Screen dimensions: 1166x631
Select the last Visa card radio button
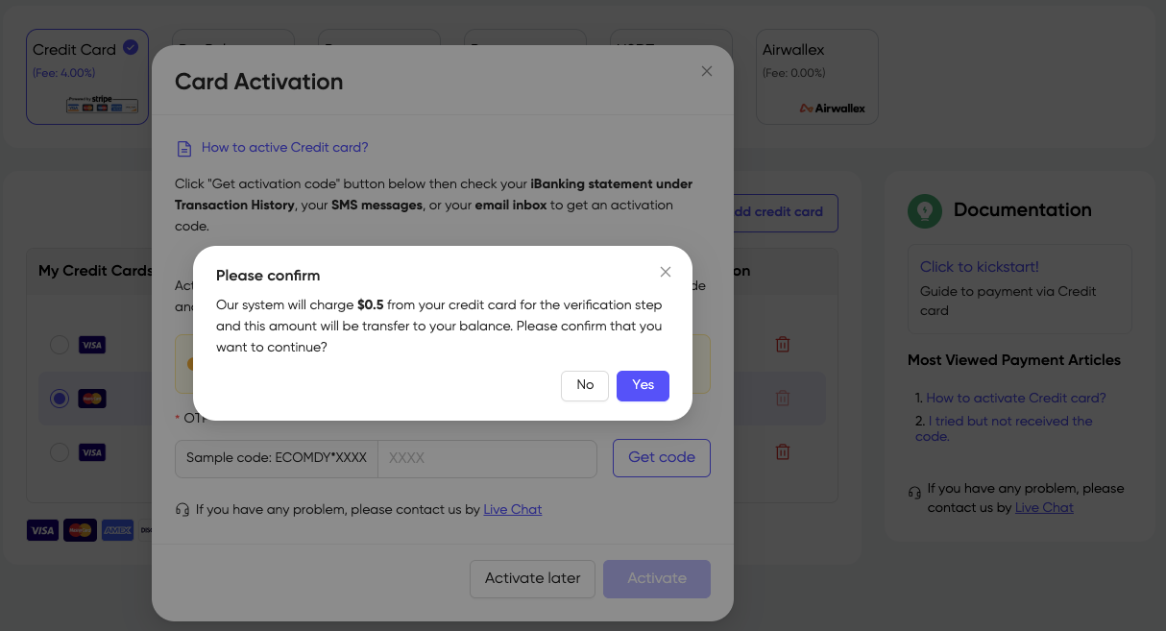(x=59, y=452)
